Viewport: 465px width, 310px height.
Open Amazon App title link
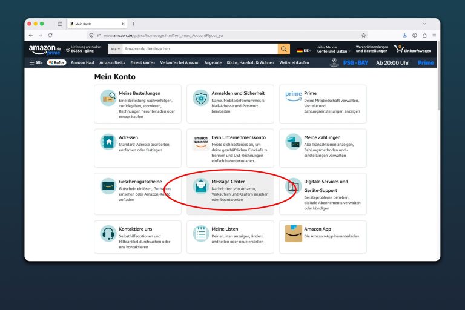(317, 229)
